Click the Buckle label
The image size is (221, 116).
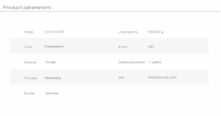(x=29, y=93)
